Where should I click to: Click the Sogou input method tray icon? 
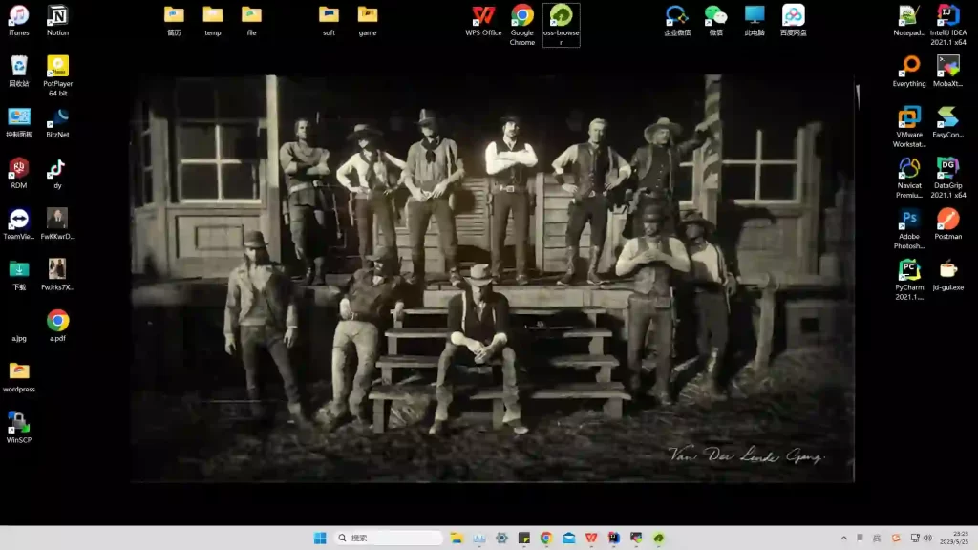(896, 538)
